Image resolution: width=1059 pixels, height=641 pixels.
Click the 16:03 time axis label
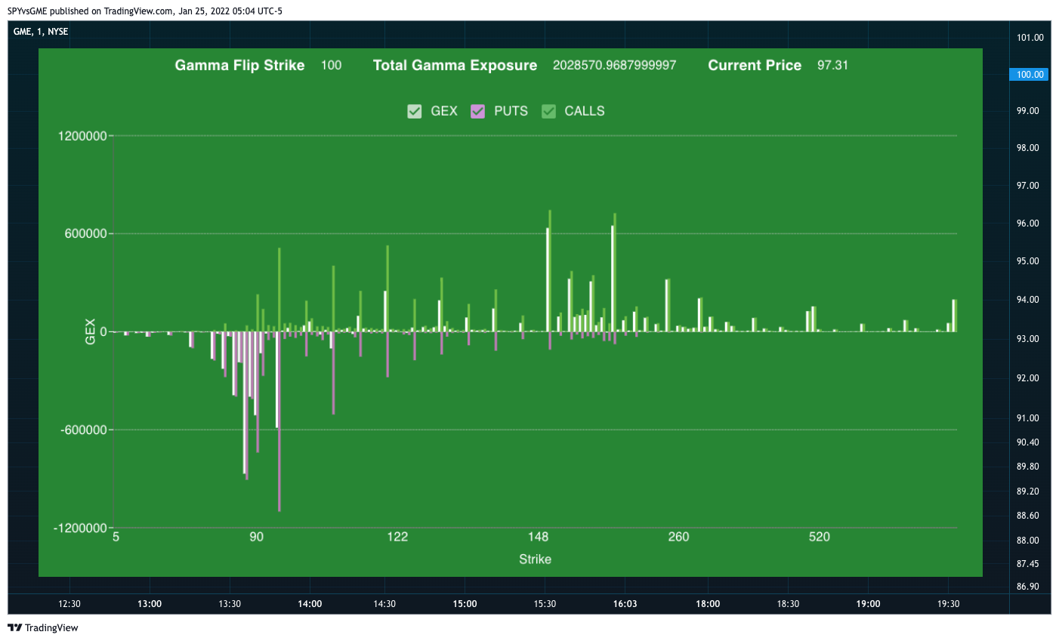point(625,604)
